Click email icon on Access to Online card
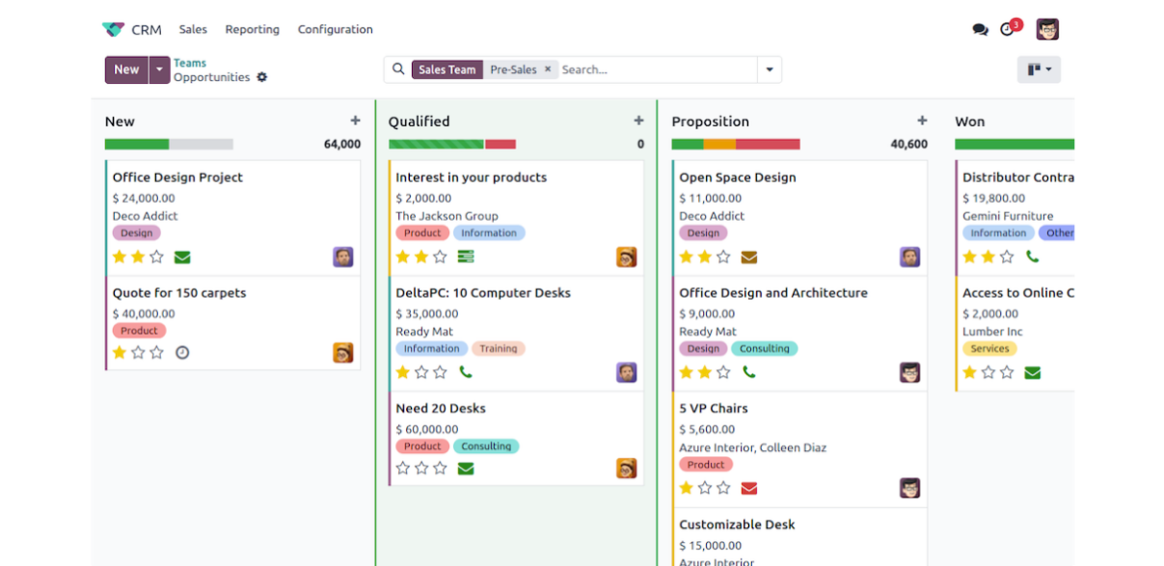 click(x=1033, y=372)
